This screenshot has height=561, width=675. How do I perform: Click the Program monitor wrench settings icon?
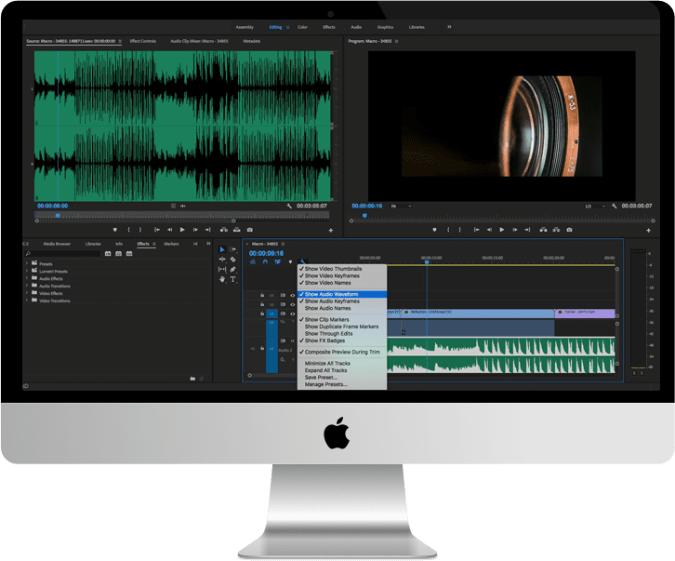click(x=614, y=206)
